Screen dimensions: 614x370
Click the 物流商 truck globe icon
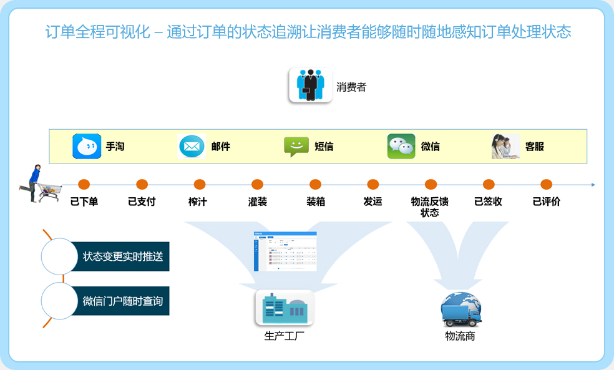(x=460, y=309)
